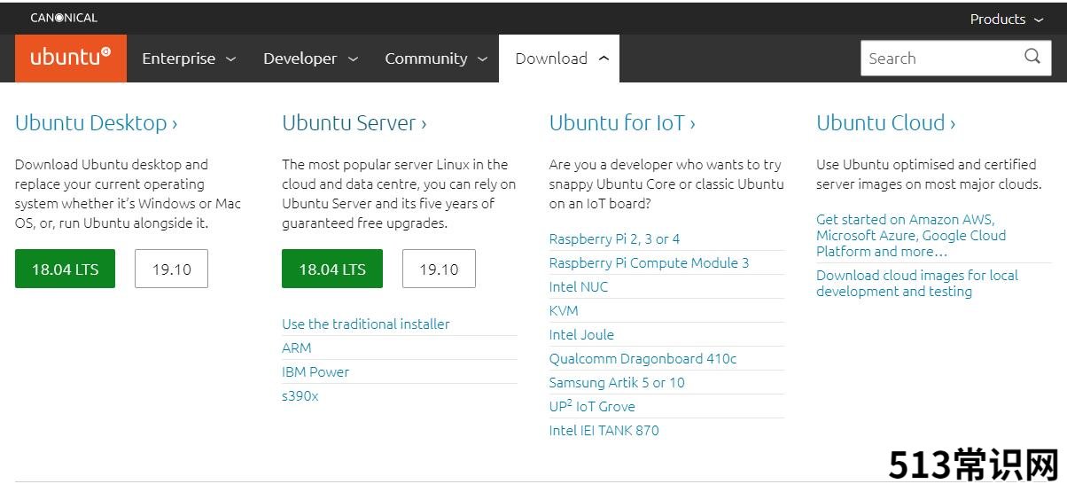The image size is (1067, 492).
Task: Click the Canonical logo in top bar
Action: pos(64,18)
